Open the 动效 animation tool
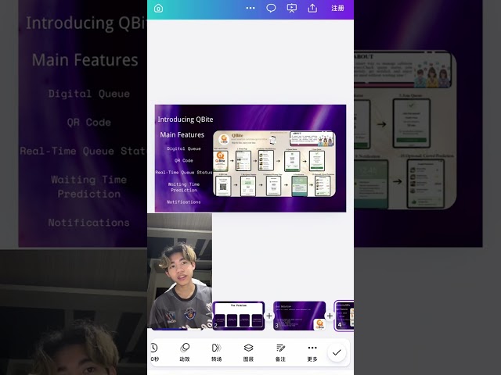Screen dimensions: 501x375 tap(185, 352)
